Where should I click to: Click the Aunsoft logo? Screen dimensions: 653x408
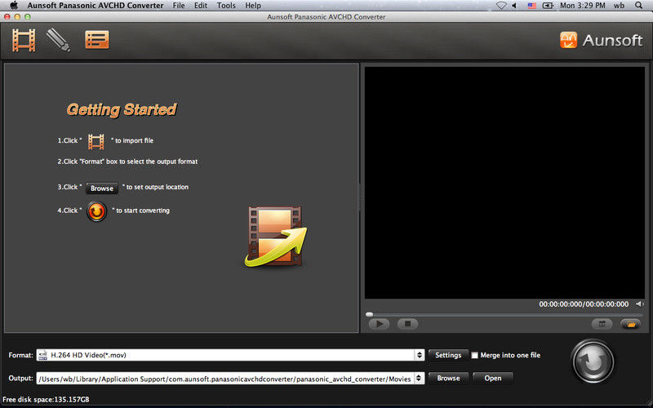pos(601,40)
